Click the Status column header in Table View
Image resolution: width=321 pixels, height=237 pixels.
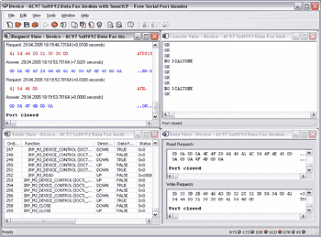[145, 143]
